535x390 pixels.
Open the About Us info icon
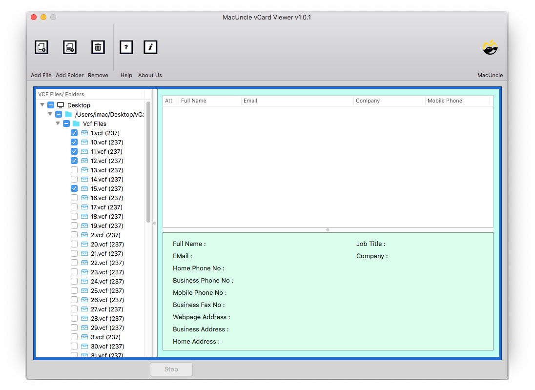pyautogui.click(x=150, y=47)
